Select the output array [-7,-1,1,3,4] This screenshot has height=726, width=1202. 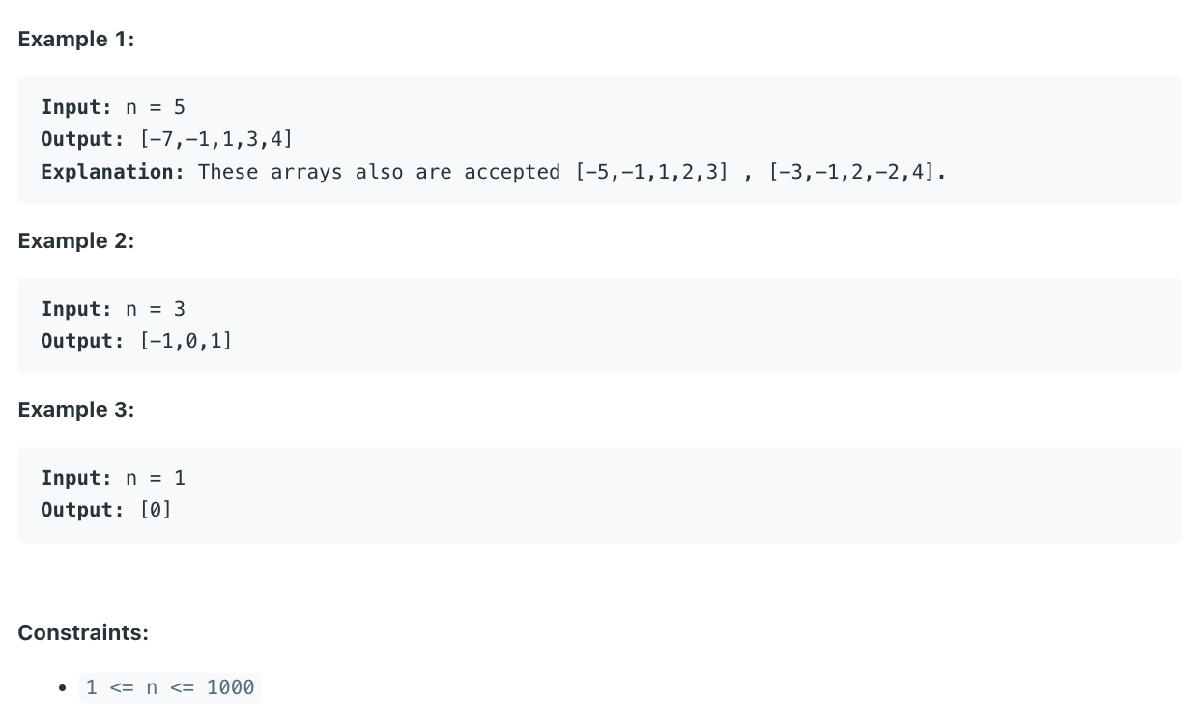pyautogui.click(x=216, y=139)
